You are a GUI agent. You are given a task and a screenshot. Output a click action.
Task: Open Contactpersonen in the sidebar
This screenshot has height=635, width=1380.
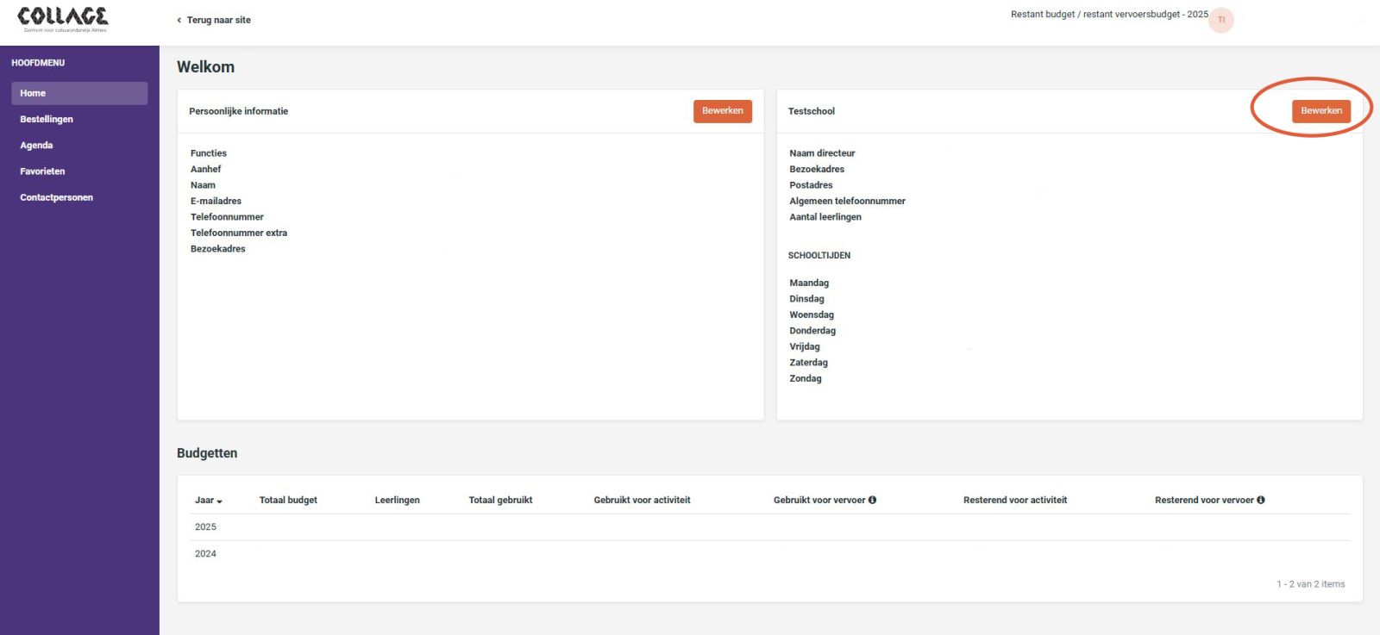[56, 197]
